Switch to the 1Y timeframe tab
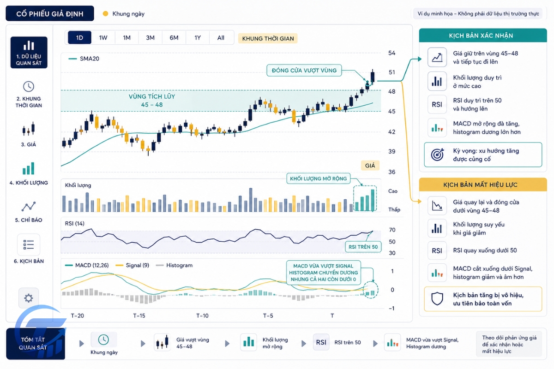 198,38
